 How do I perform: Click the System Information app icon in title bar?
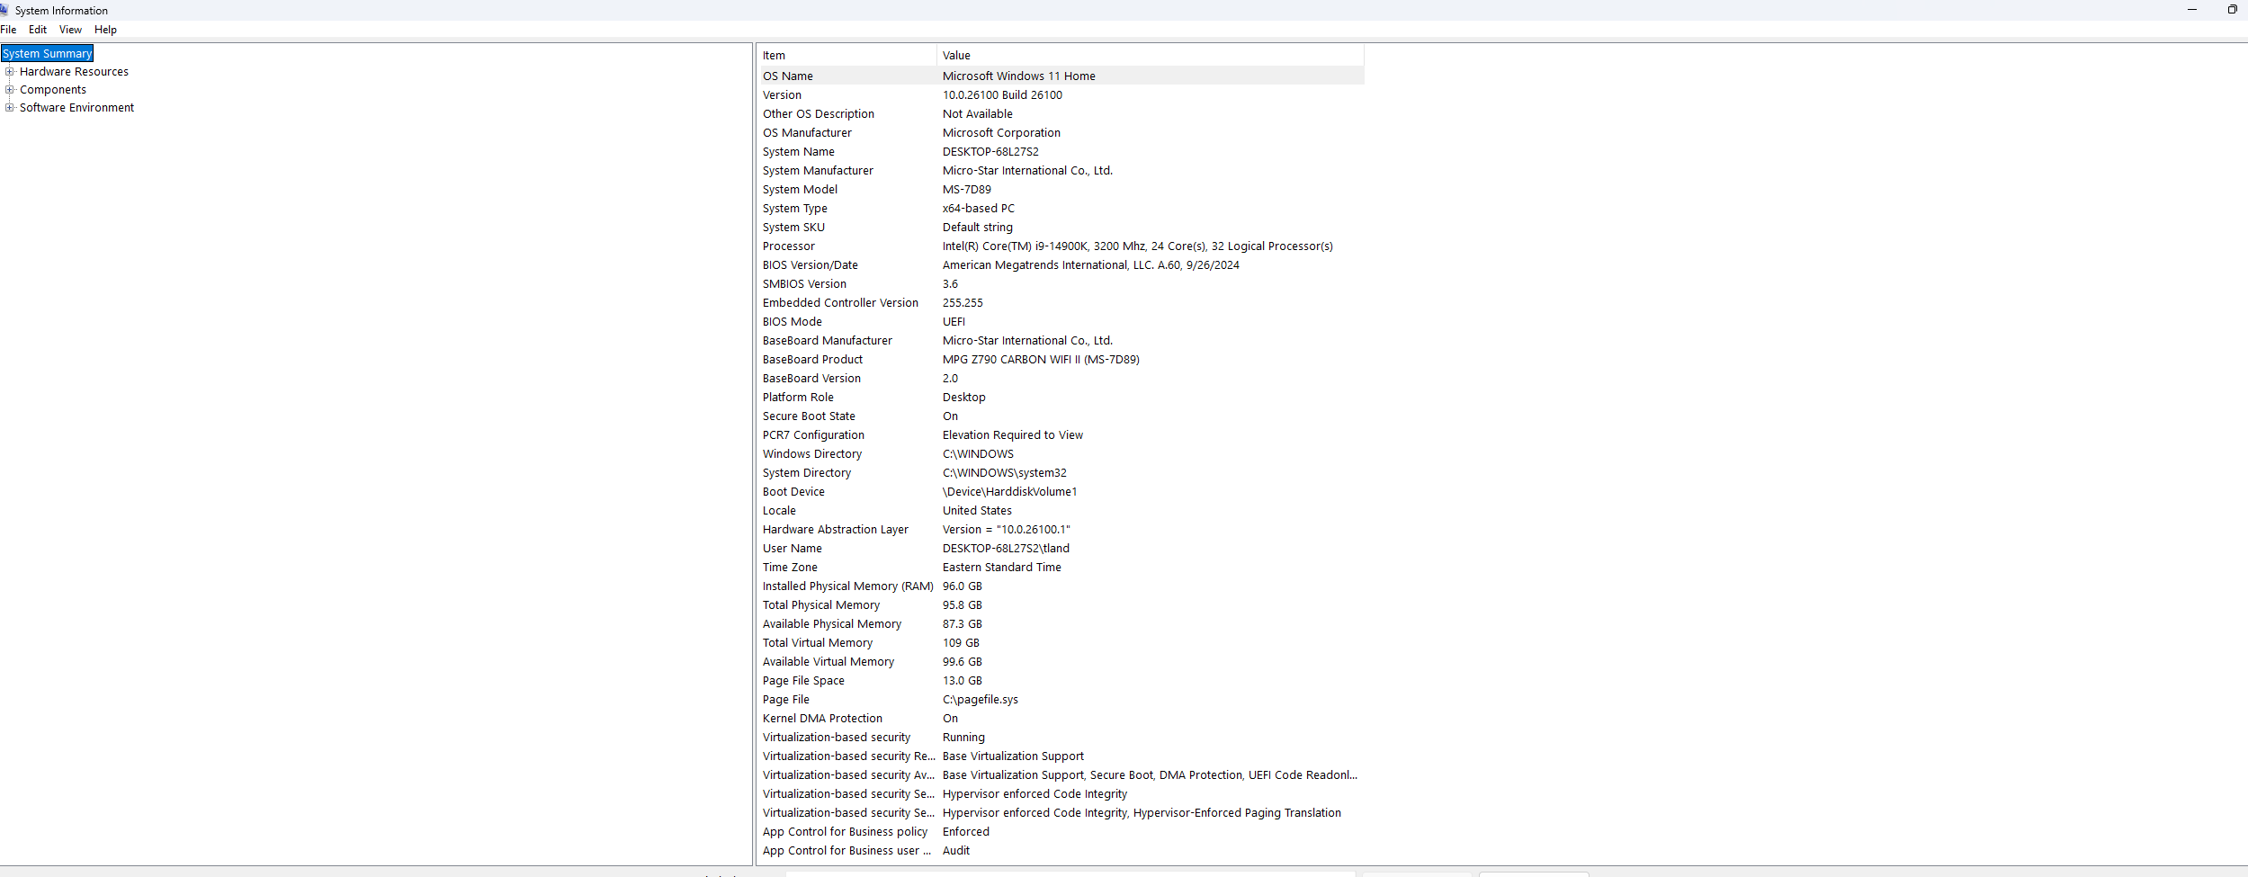click(x=4, y=10)
